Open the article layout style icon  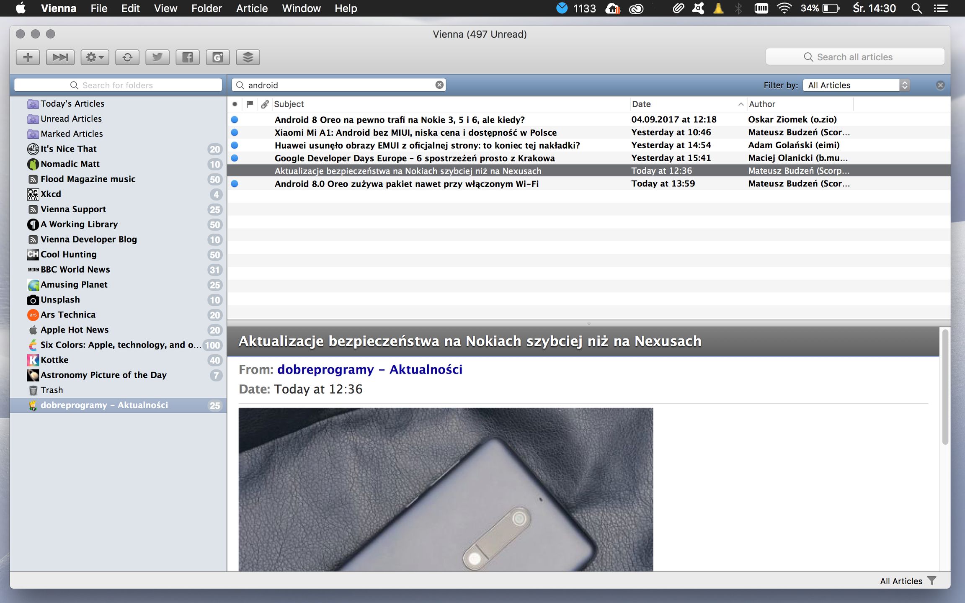coord(248,57)
